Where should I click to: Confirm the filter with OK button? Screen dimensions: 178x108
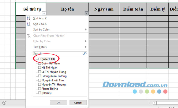click(58, 102)
